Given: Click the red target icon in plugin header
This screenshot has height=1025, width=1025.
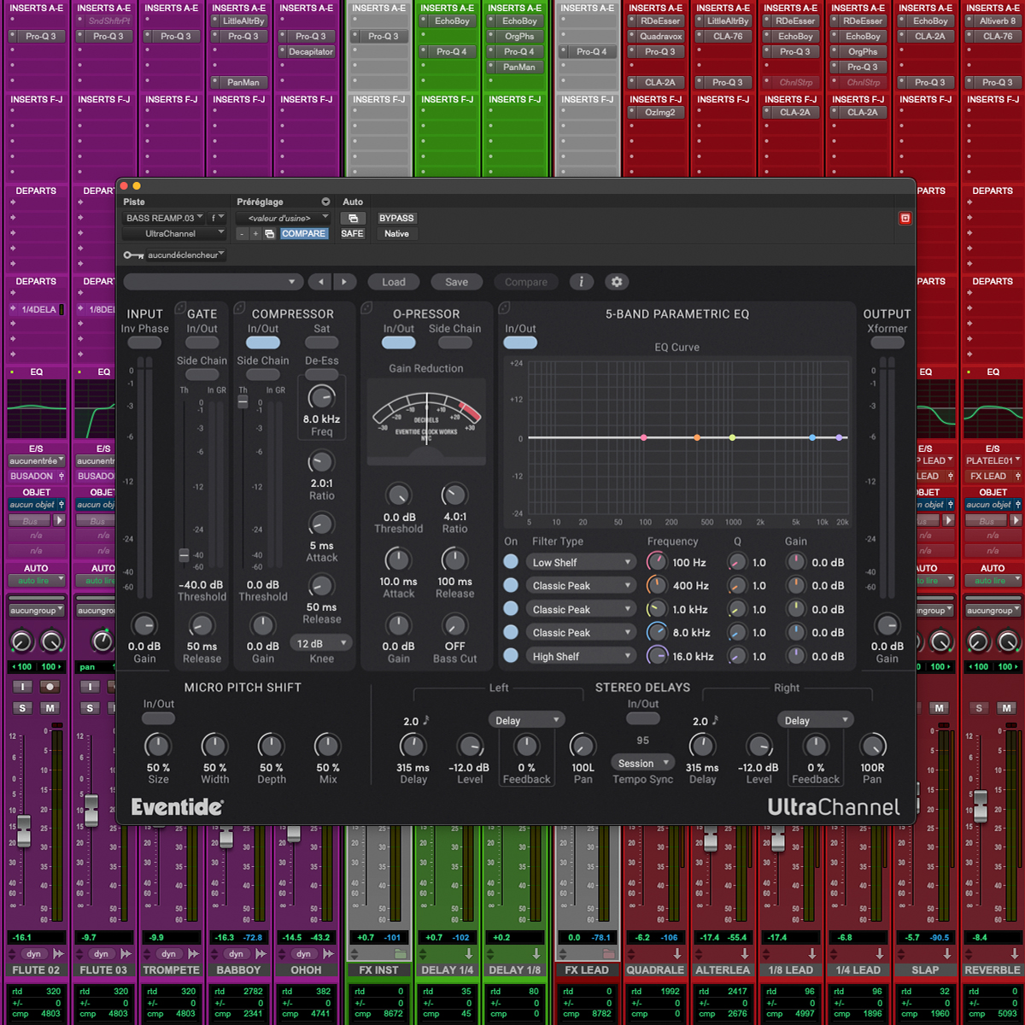Looking at the screenshot, I should pos(905,219).
